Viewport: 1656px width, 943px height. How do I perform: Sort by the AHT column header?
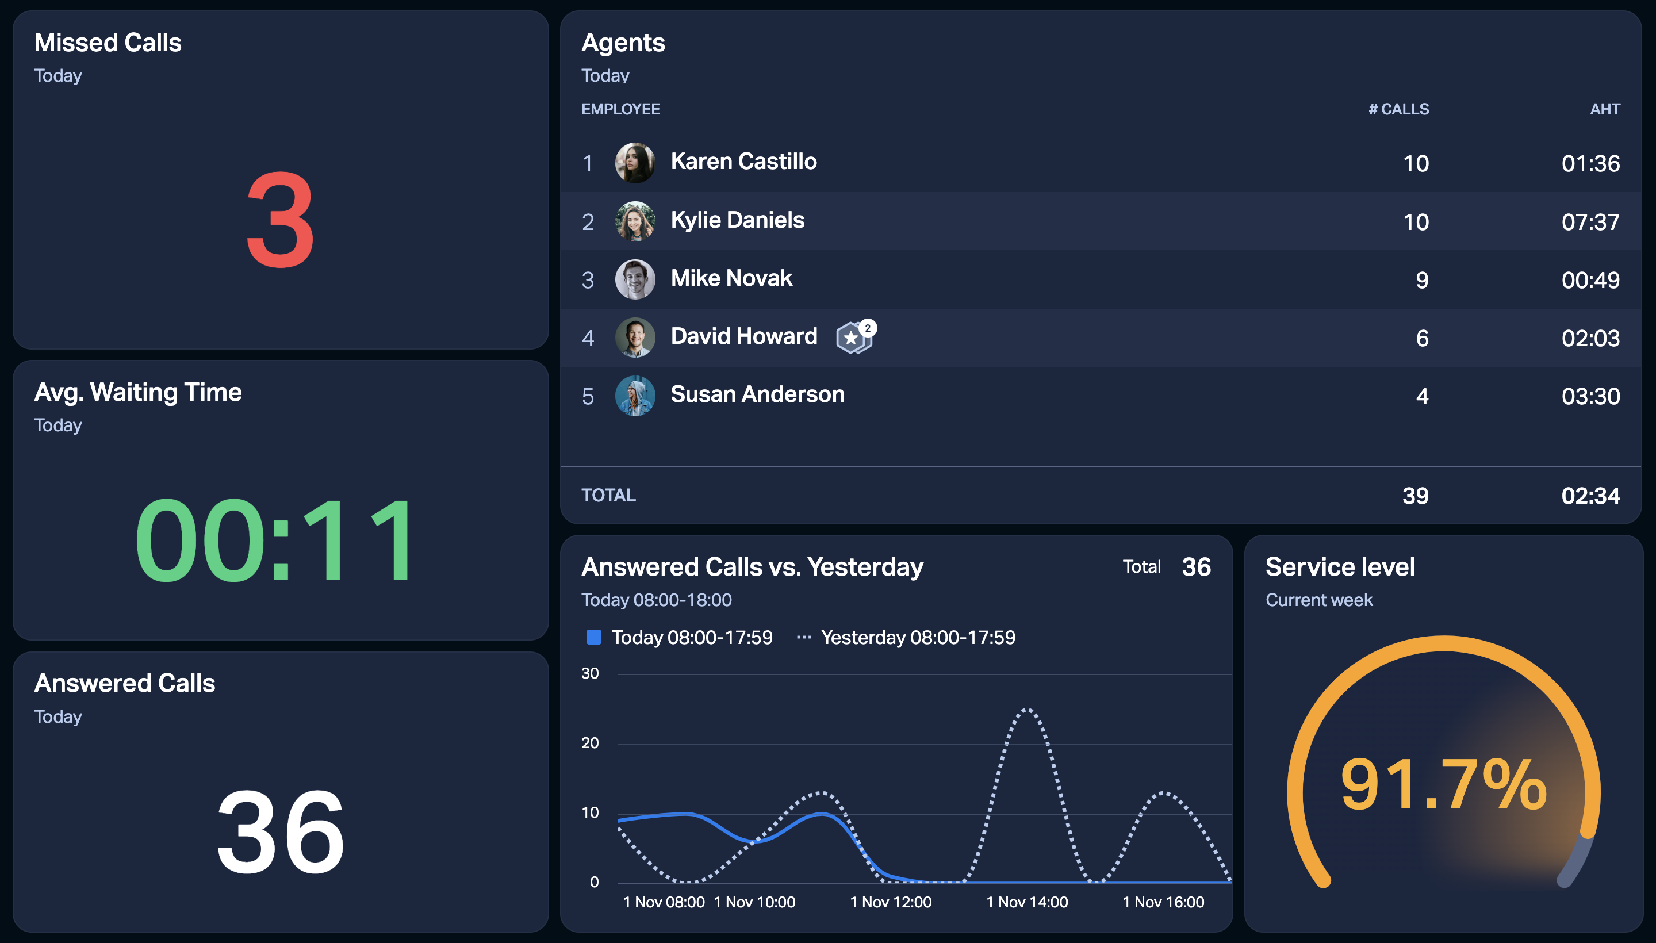[x=1605, y=109]
